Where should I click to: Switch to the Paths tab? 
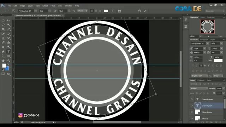point(209,80)
